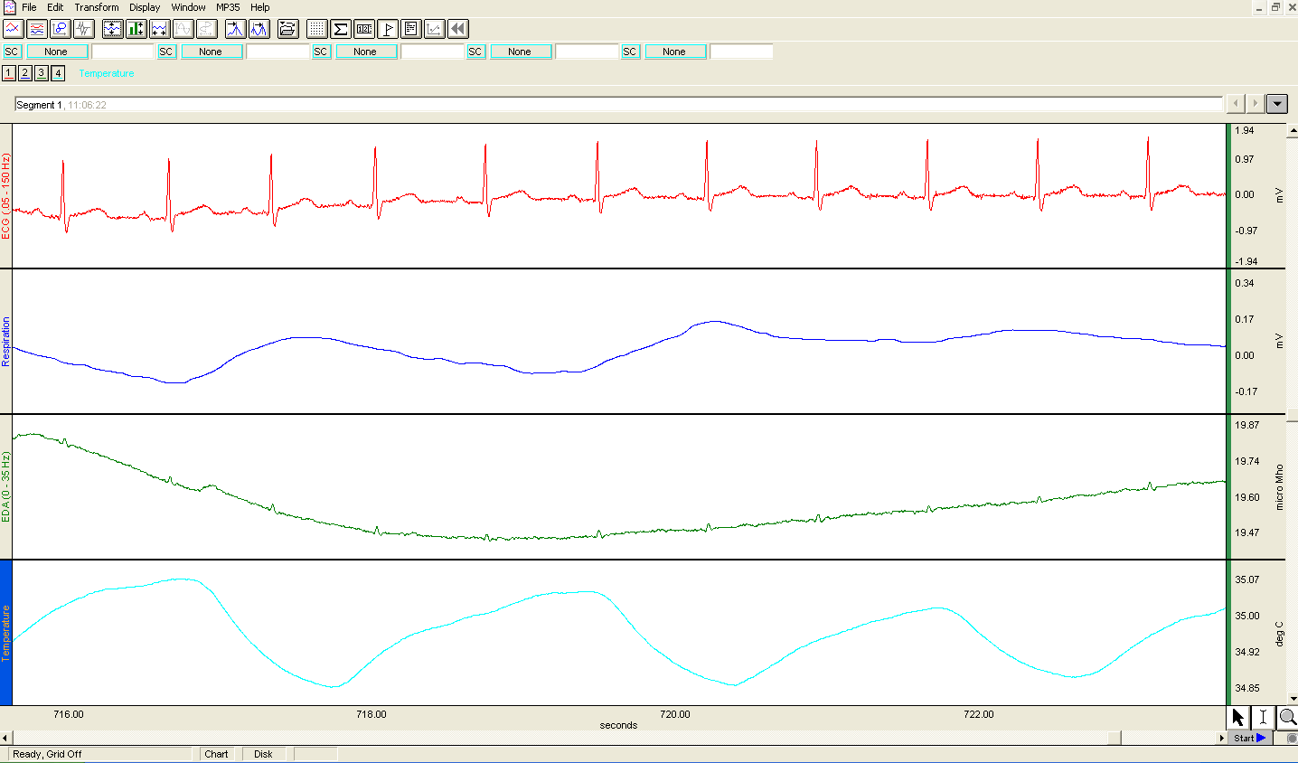The image size is (1298, 763).
Task: Start data acquisition
Action: tap(1250, 739)
